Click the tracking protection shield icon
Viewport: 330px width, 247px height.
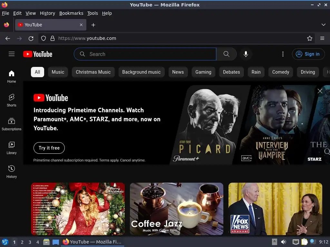(44, 38)
